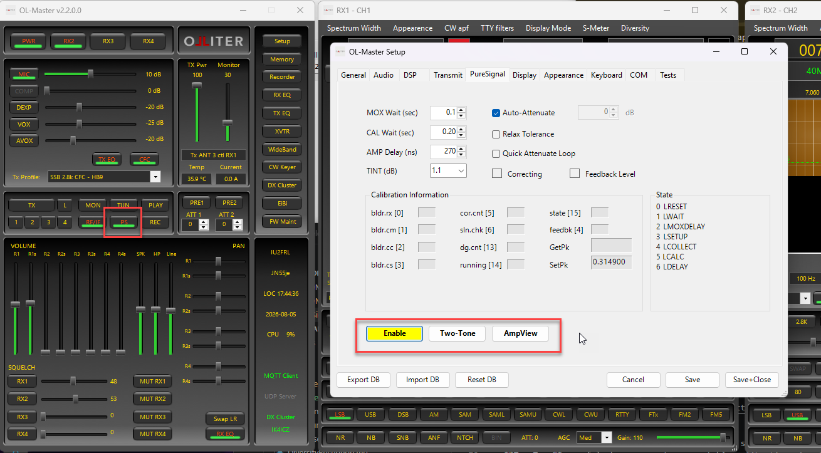Click the Save+Close button
Screen dimensions: 821x453
click(x=752, y=380)
